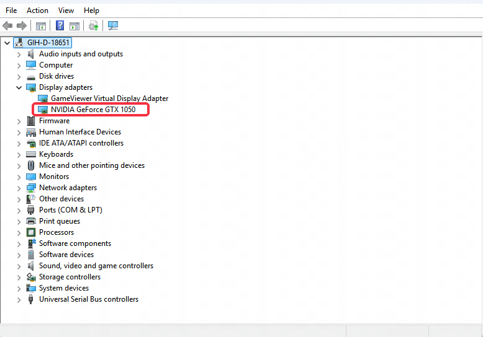Expand the Keyboards category chevron
483x337 pixels.
19,155
